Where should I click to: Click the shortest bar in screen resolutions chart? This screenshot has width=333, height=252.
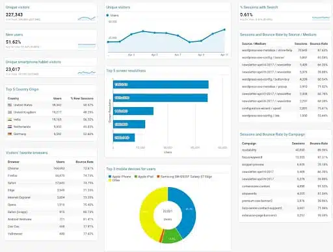coord(124,138)
